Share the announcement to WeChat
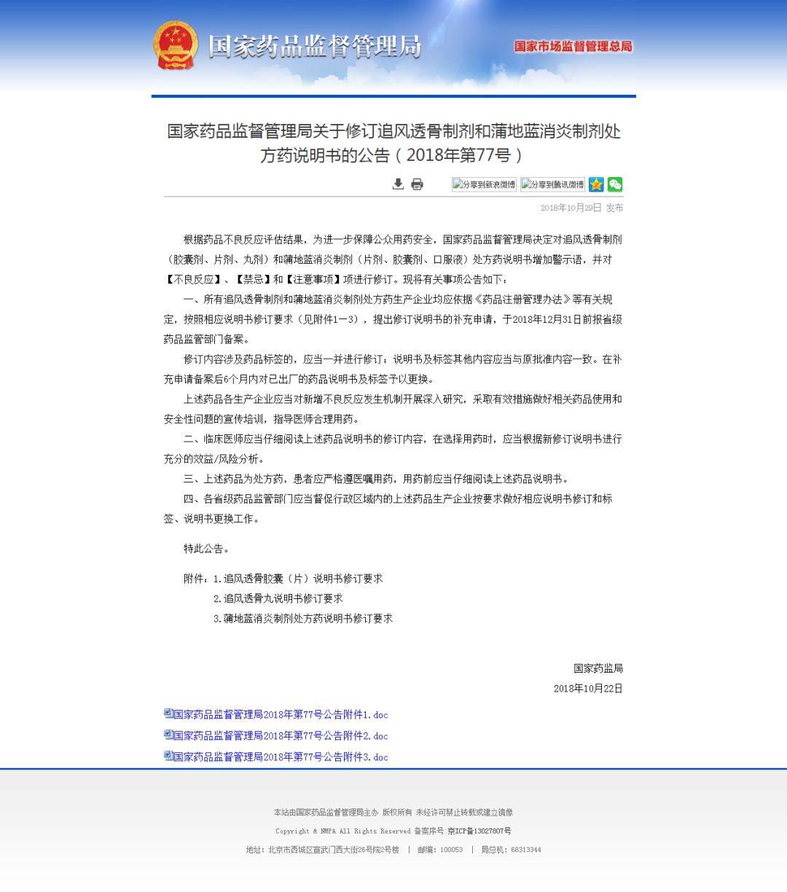The height and width of the screenshot is (892, 787). point(616,184)
